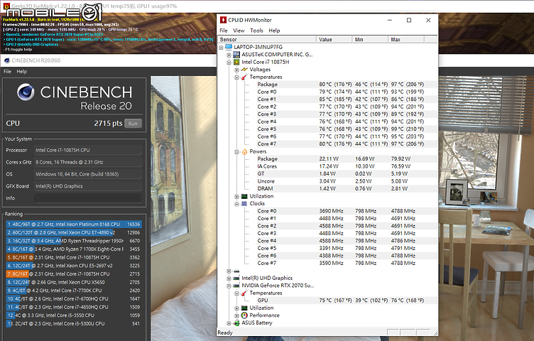Screen dimensions: 534x341
Task: Select ranking entry Intel Xeon Platinum 8168
Action: [x=73, y=224]
